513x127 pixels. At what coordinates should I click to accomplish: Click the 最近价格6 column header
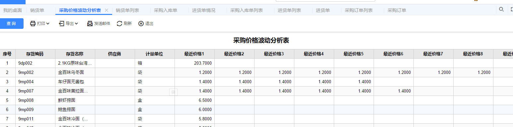coord(394,54)
